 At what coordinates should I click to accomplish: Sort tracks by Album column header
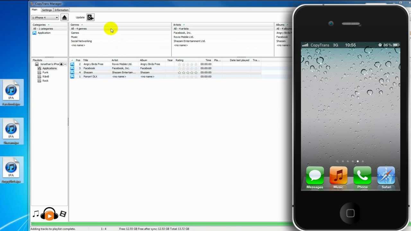click(144, 60)
